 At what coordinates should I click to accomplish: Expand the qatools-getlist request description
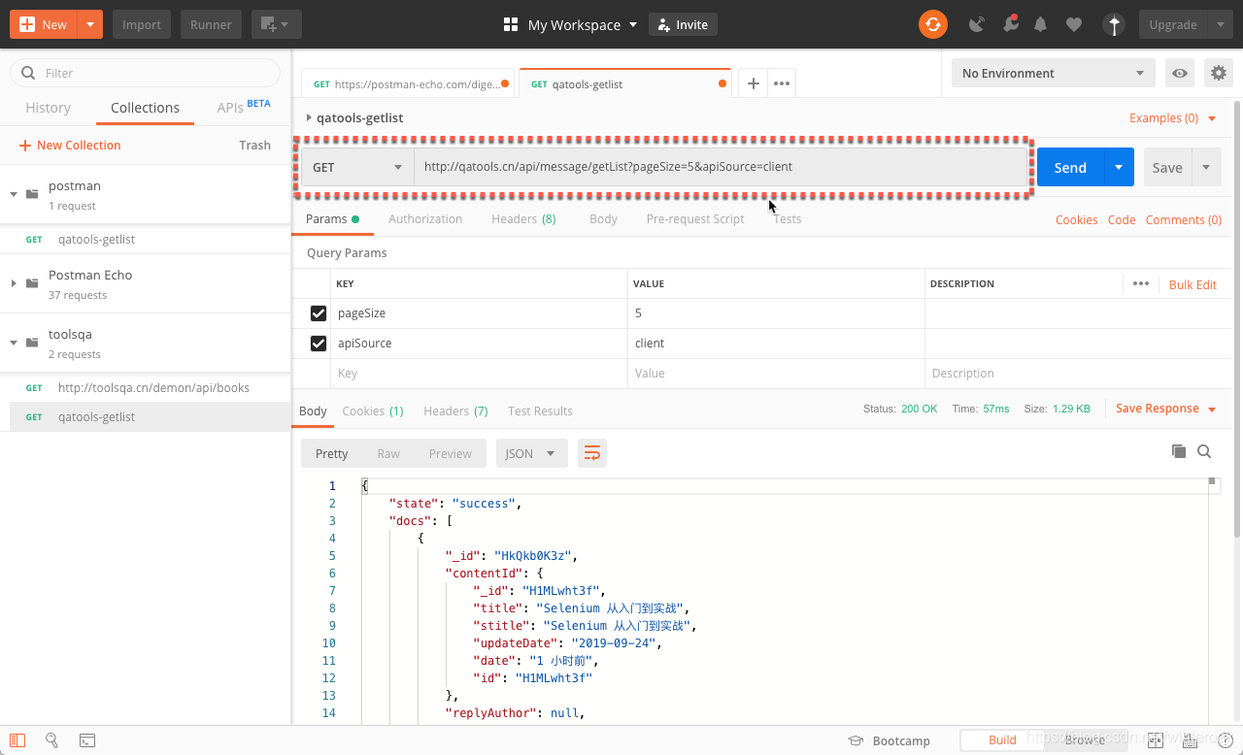(309, 117)
